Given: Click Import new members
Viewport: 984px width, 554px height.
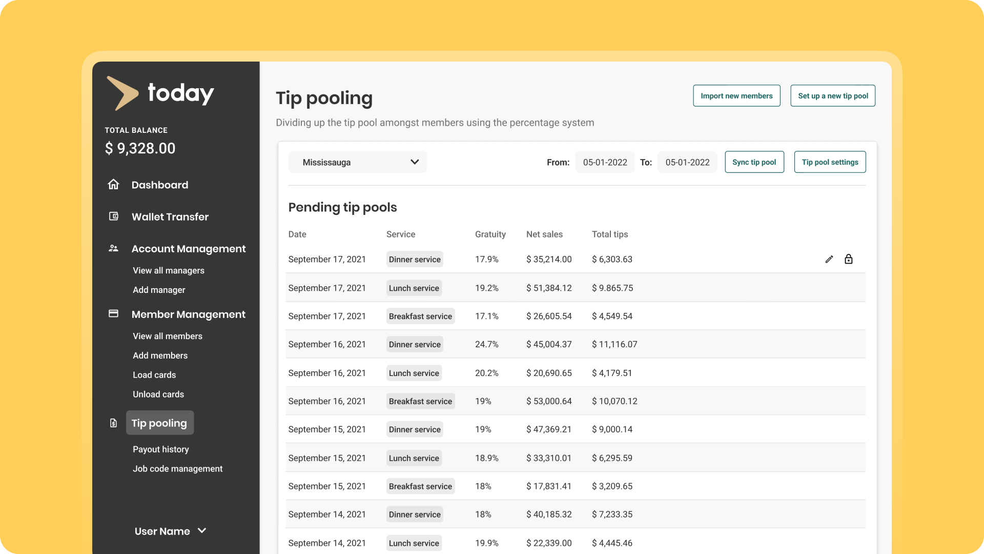Looking at the screenshot, I should pos(736,95).
